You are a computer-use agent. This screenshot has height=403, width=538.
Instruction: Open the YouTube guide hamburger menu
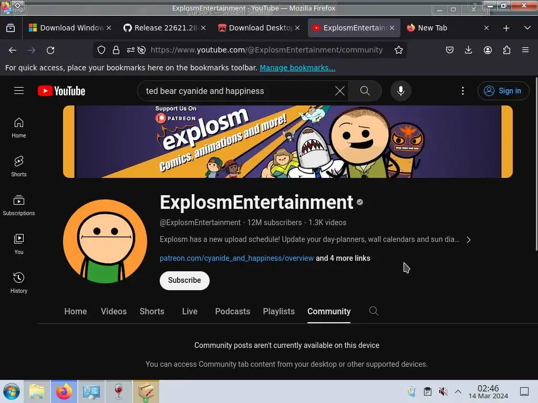[x=19, y=90]
